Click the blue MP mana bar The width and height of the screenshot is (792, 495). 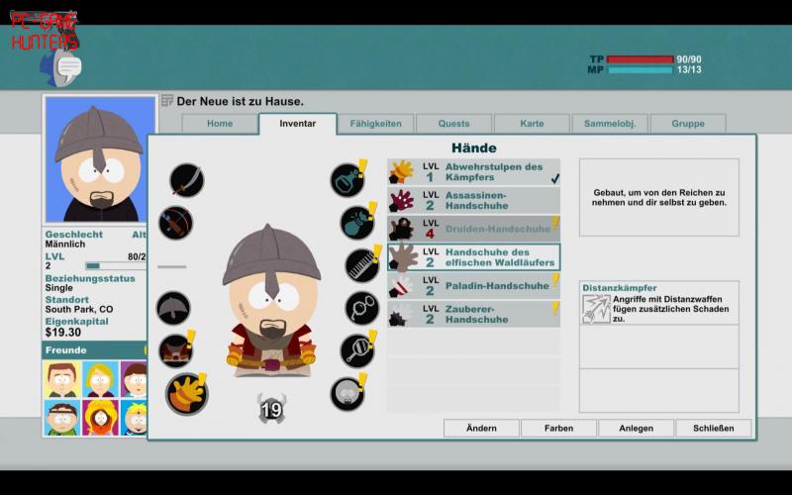(640, 69)
